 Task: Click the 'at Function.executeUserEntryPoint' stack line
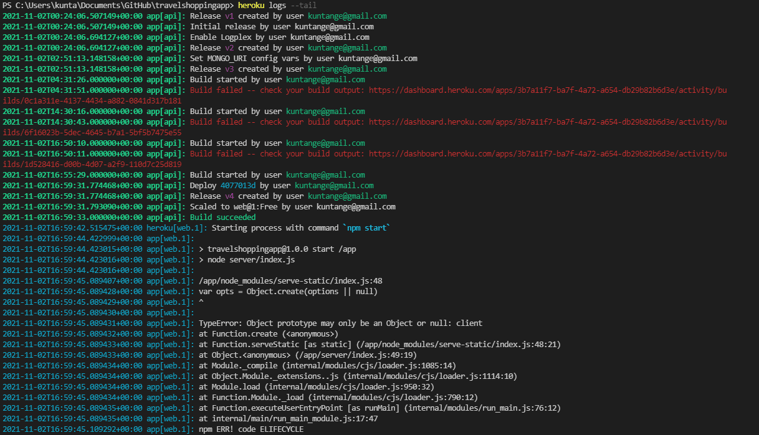pyautogui.click(x=379, y=408)
